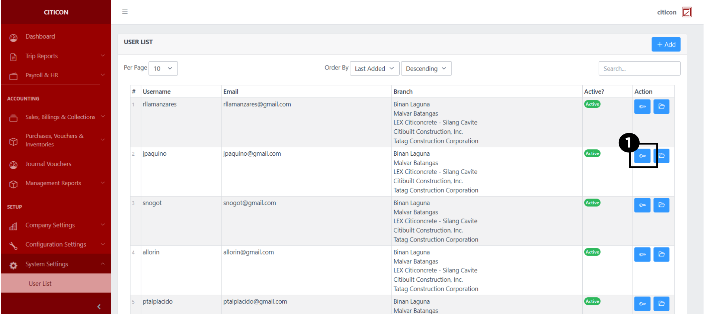The height and width of the screenshot is (314, 704).
Task: Click the USER LIST heading
Action: pos(138,42)
